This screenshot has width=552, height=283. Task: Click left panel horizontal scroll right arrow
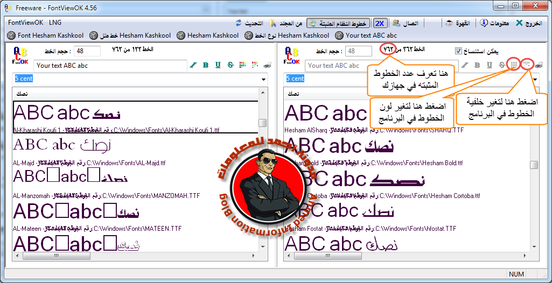[x=255, y=256]
